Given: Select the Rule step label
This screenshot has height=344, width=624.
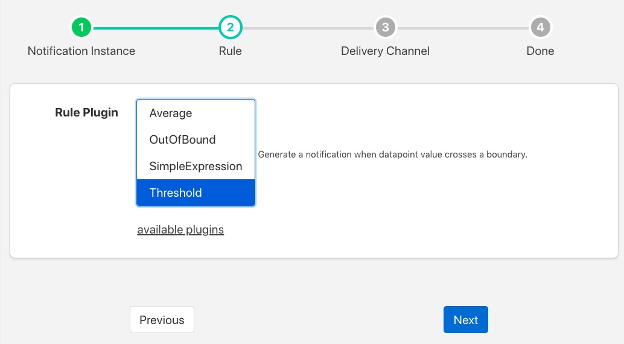Looking at the screenshot, I should [230, 51].
